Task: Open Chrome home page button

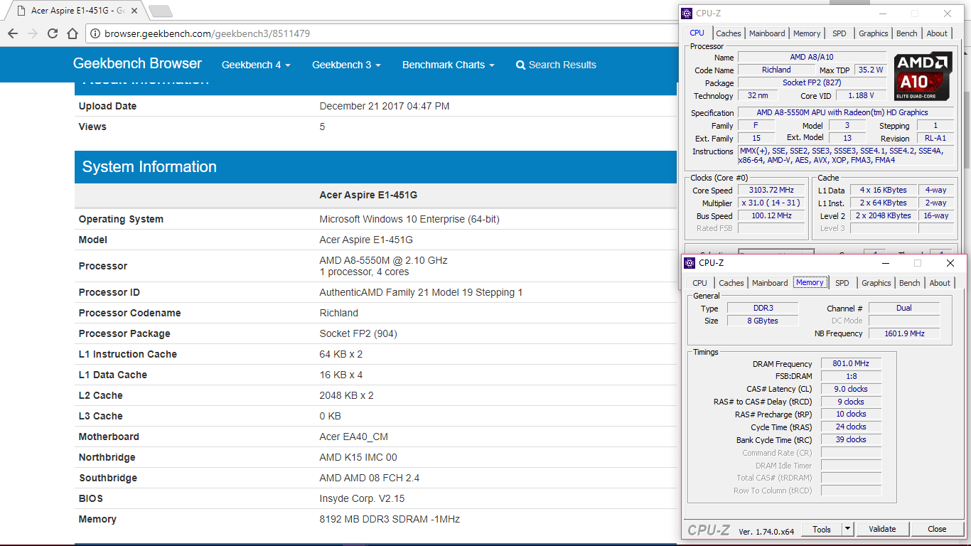Action: [73, 33]
